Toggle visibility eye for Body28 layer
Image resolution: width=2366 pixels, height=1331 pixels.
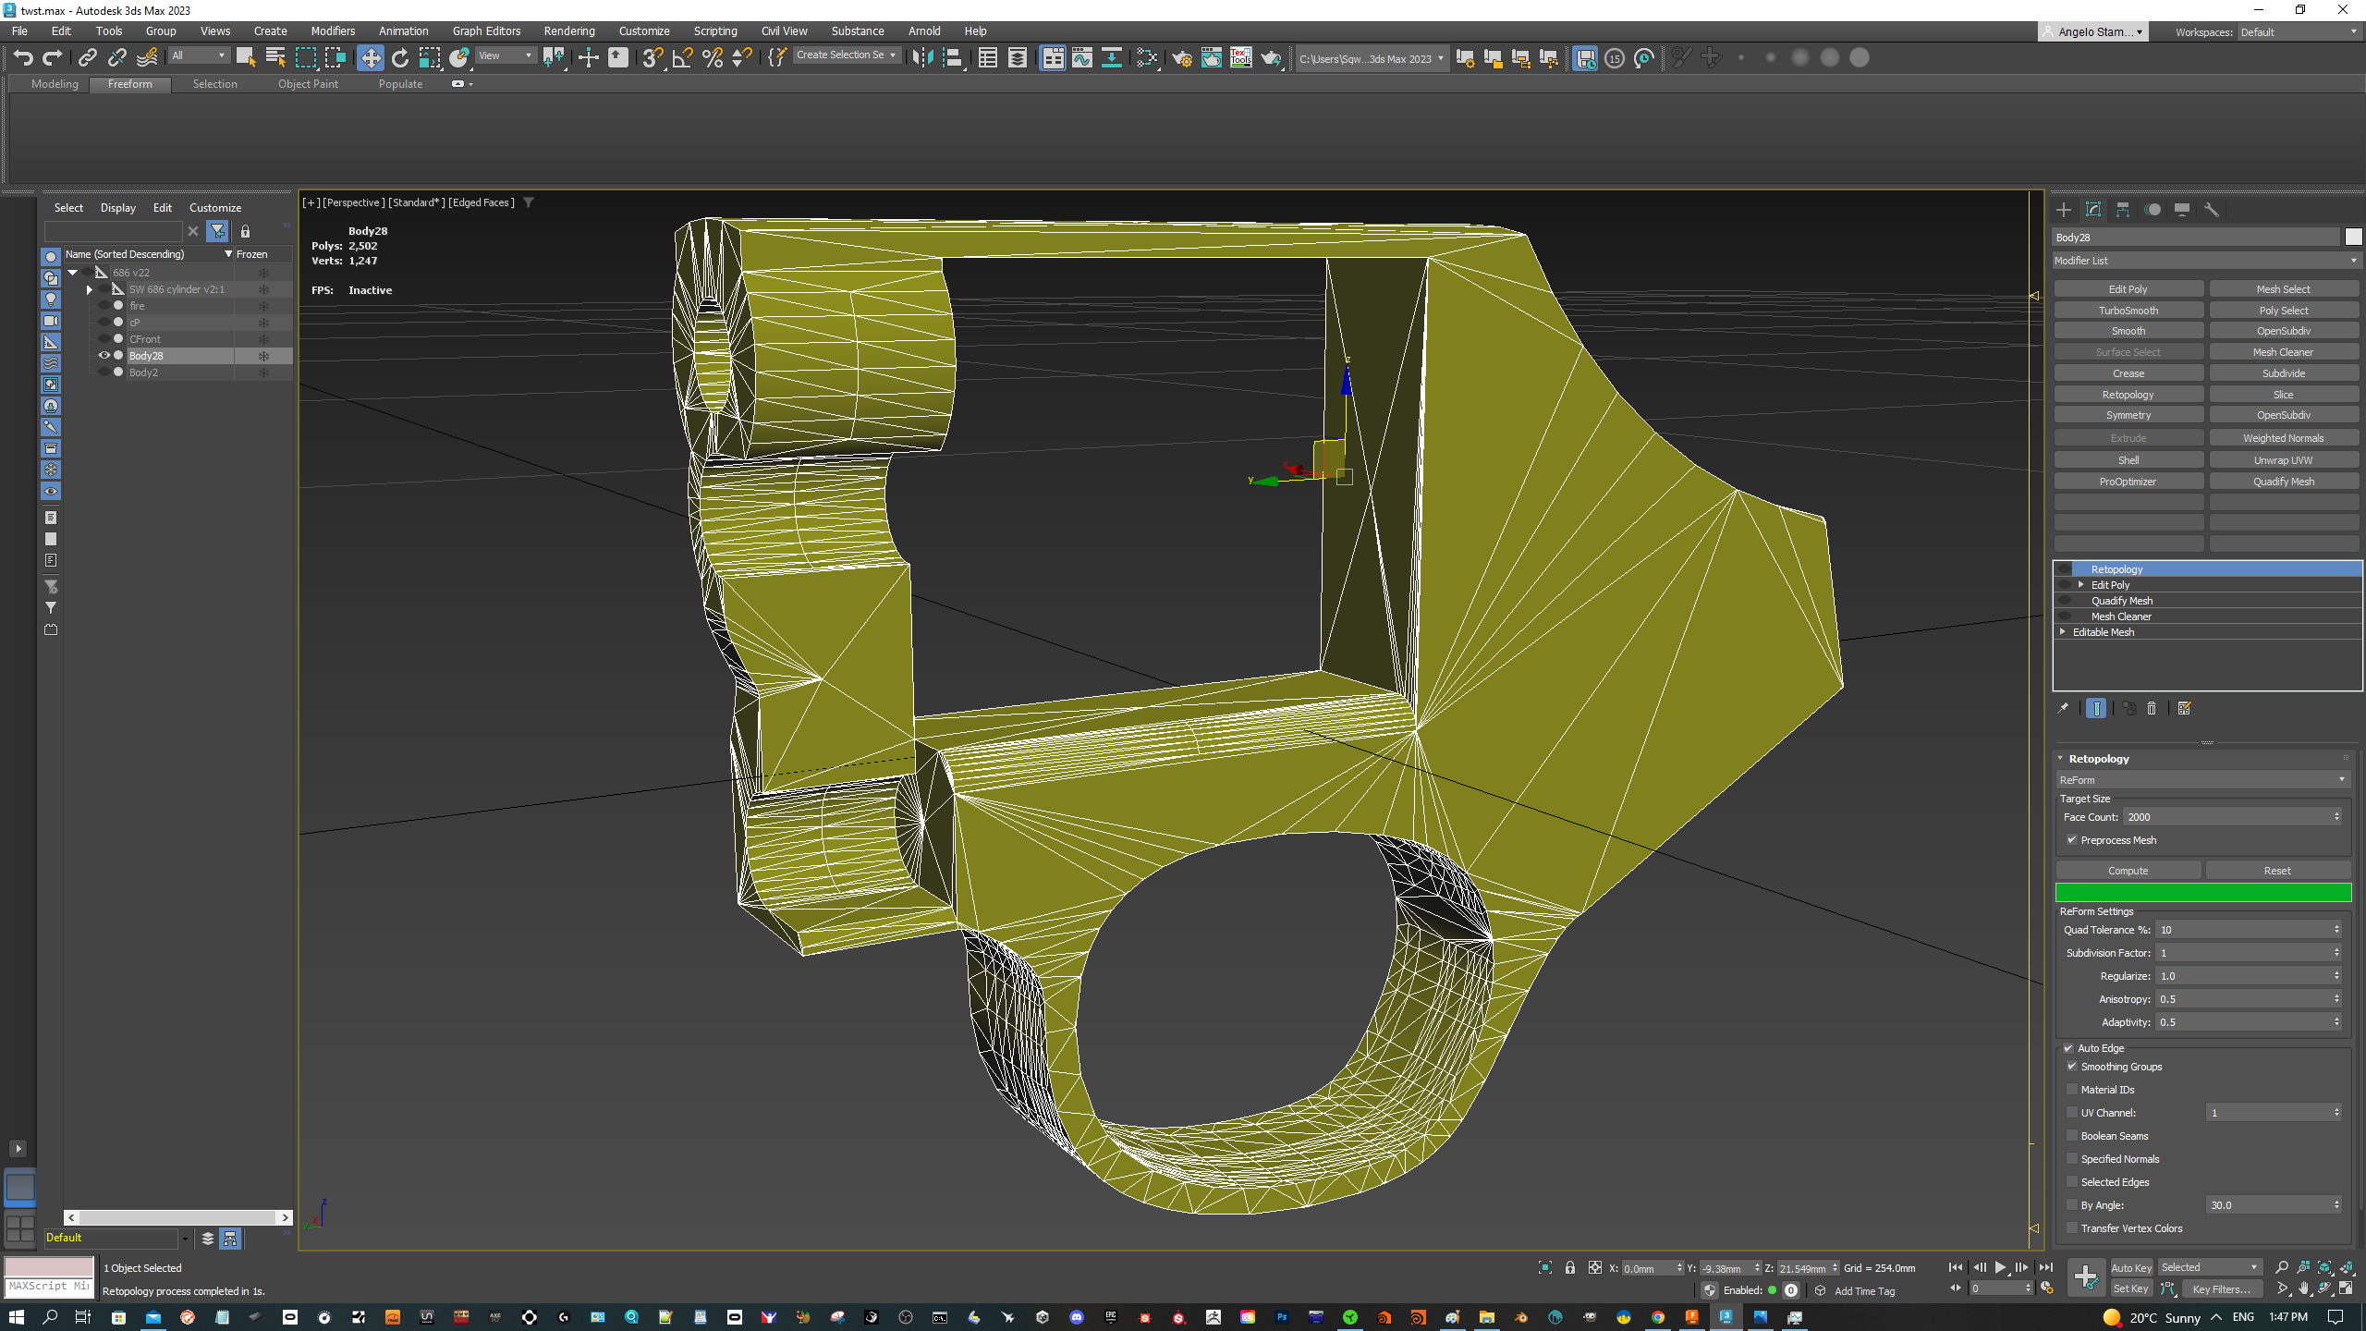104,355
